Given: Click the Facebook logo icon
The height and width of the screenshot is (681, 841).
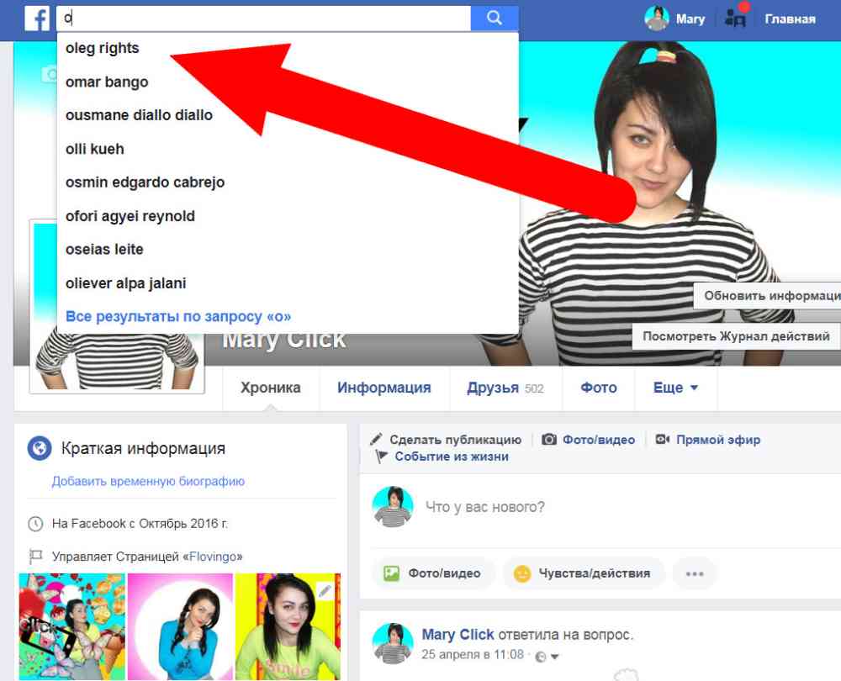Looking at the screenshot, I should (x=37, y=18).
